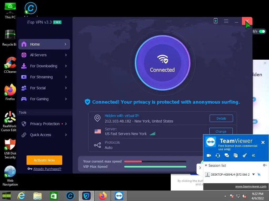
Task: Click the Change server button
Action: [x=221, y=131]
